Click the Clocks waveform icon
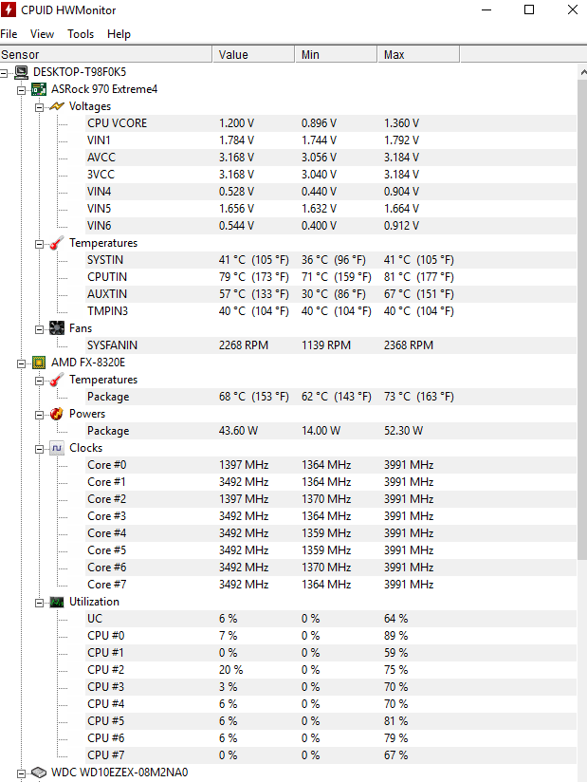Viewport: 587px width, 782px height. coord(57,448)
